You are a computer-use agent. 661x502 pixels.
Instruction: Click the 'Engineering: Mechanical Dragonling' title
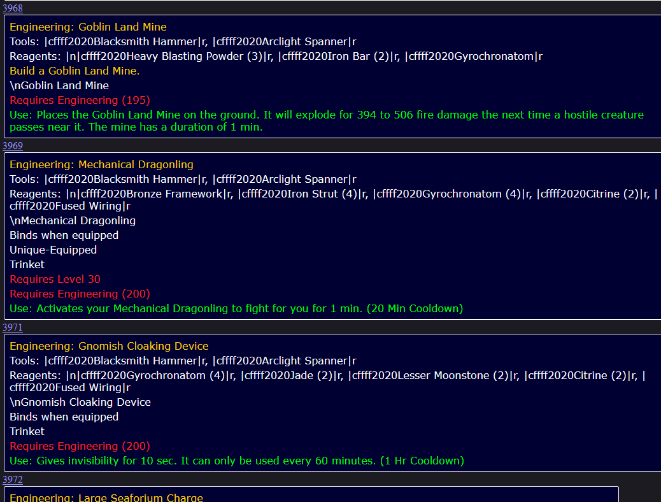pos(102,164)
